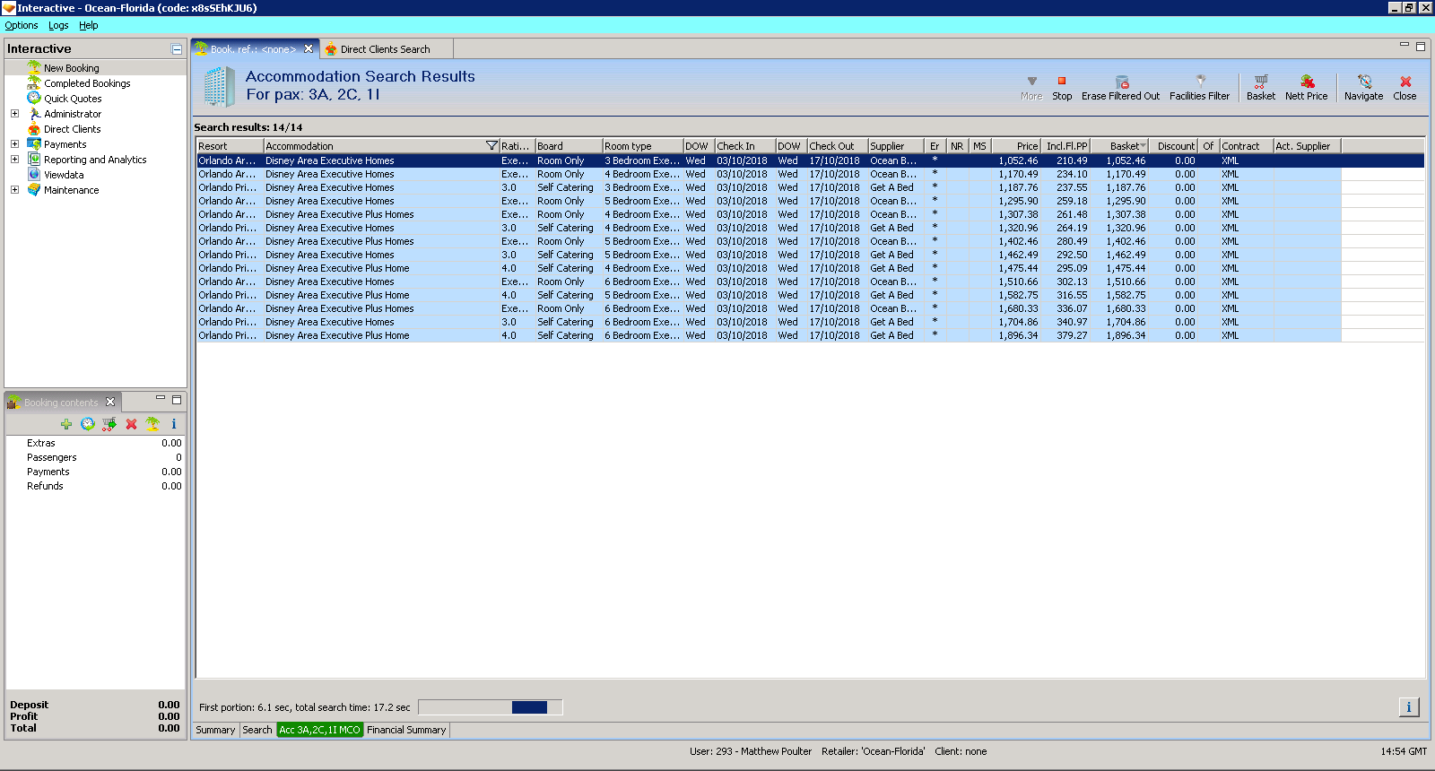Open the Options menu

coord(22,25)
